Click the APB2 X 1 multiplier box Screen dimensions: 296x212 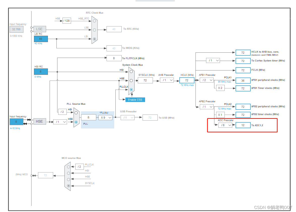tap(220, 115)
